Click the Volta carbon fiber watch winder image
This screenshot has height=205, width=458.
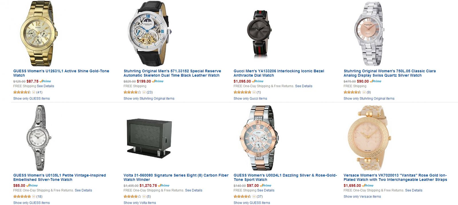tap(149, 138)
